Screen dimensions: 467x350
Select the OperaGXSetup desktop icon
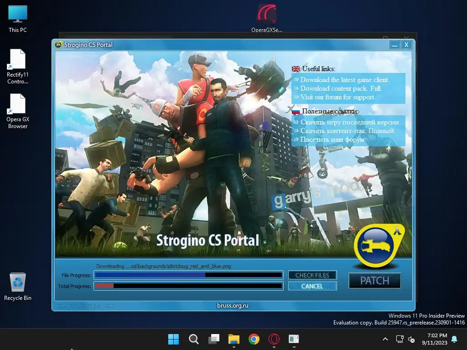266,18
